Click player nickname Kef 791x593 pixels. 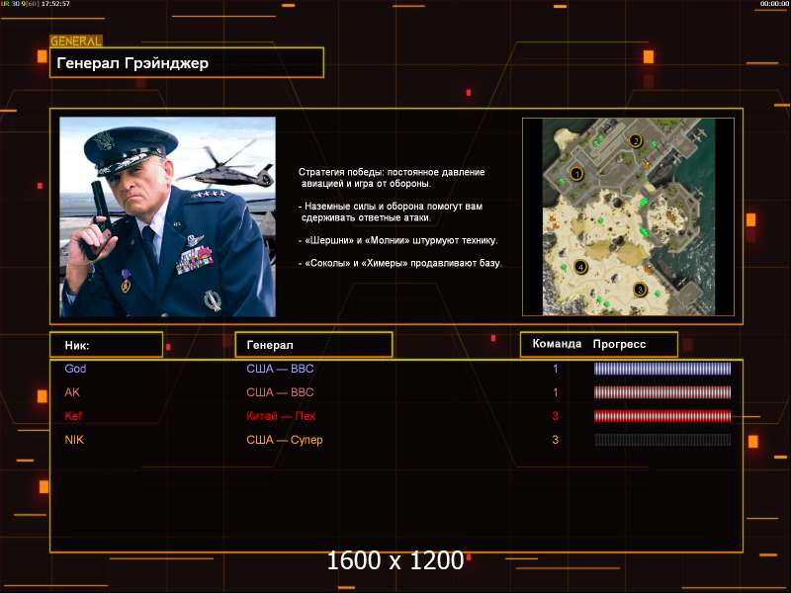tap(73, 416)
